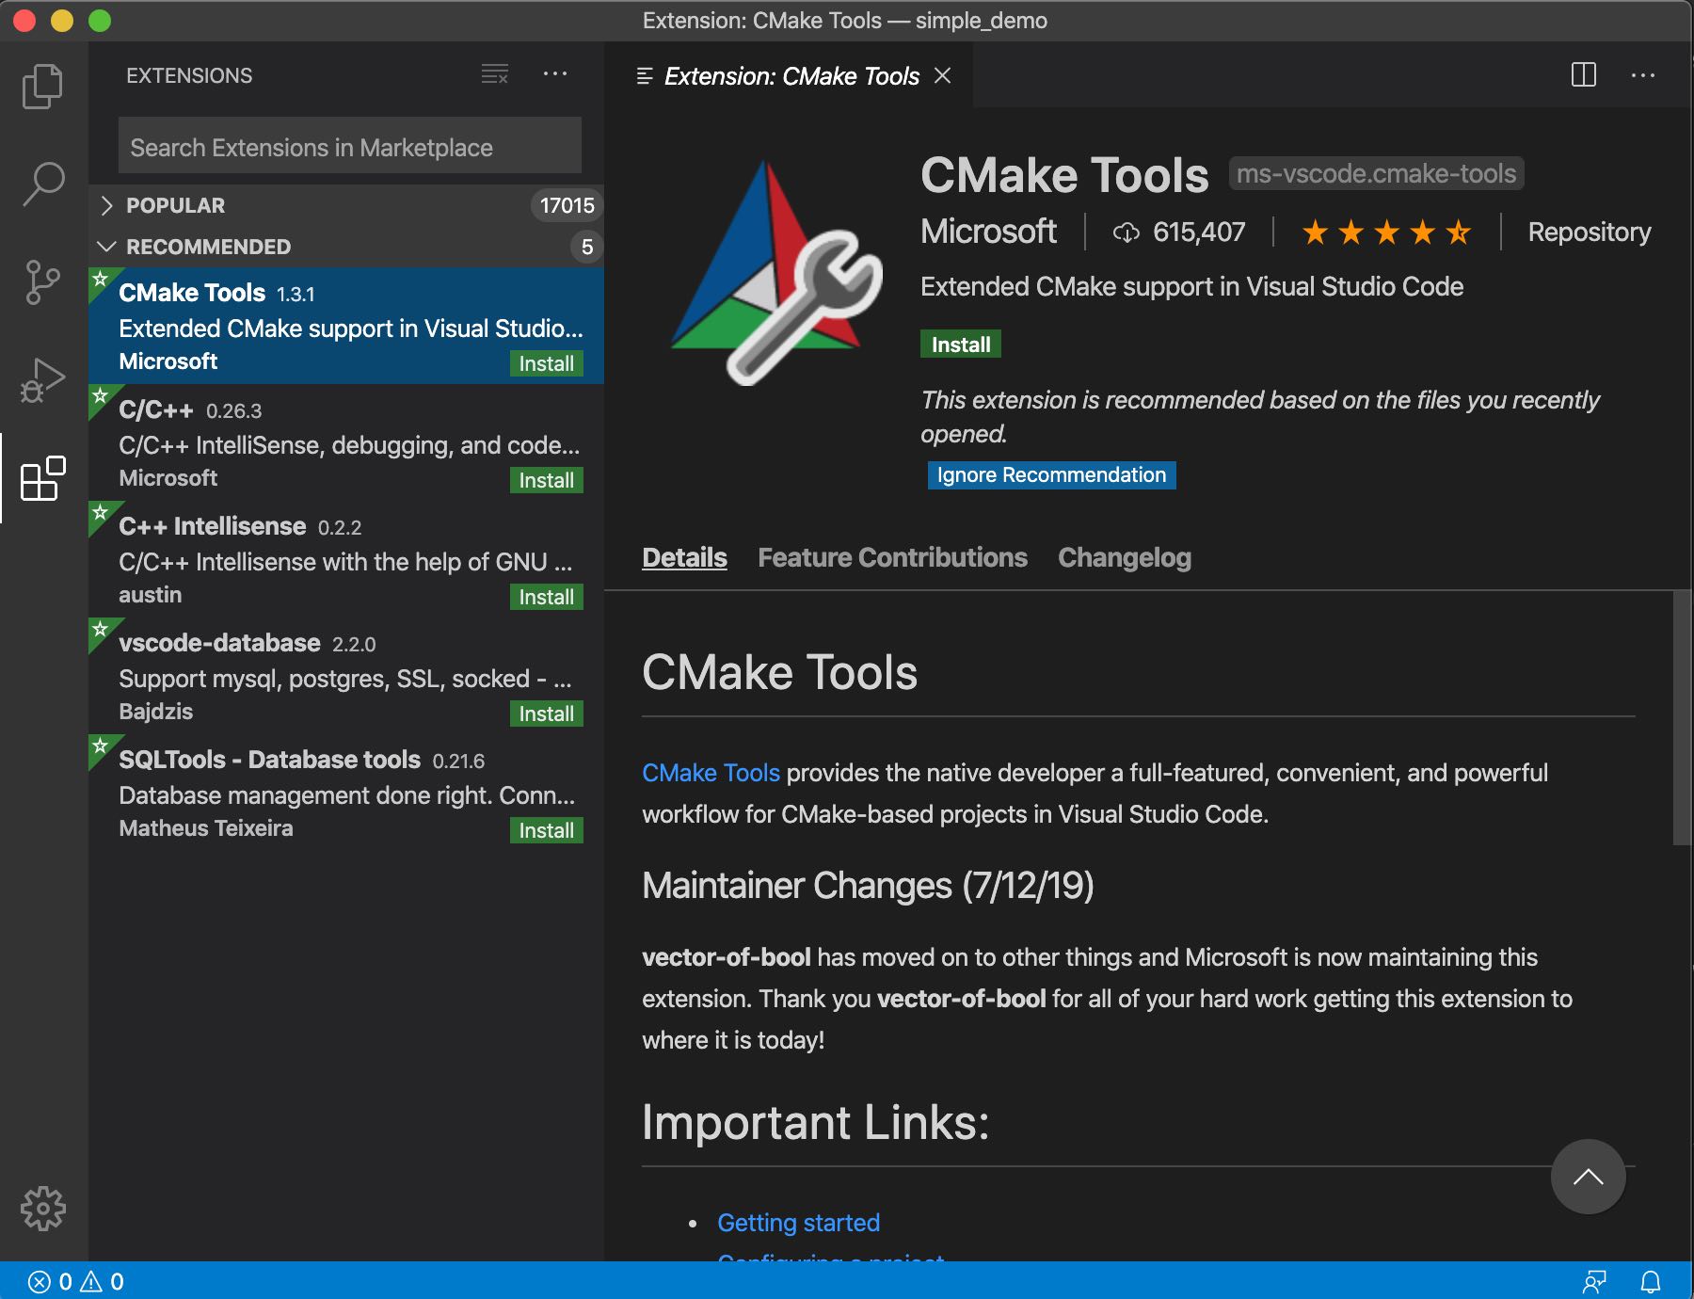Viewport: 1694px width, 1299px height.
Task: Open the Manage settings gear
Action: pos(42,1209)
